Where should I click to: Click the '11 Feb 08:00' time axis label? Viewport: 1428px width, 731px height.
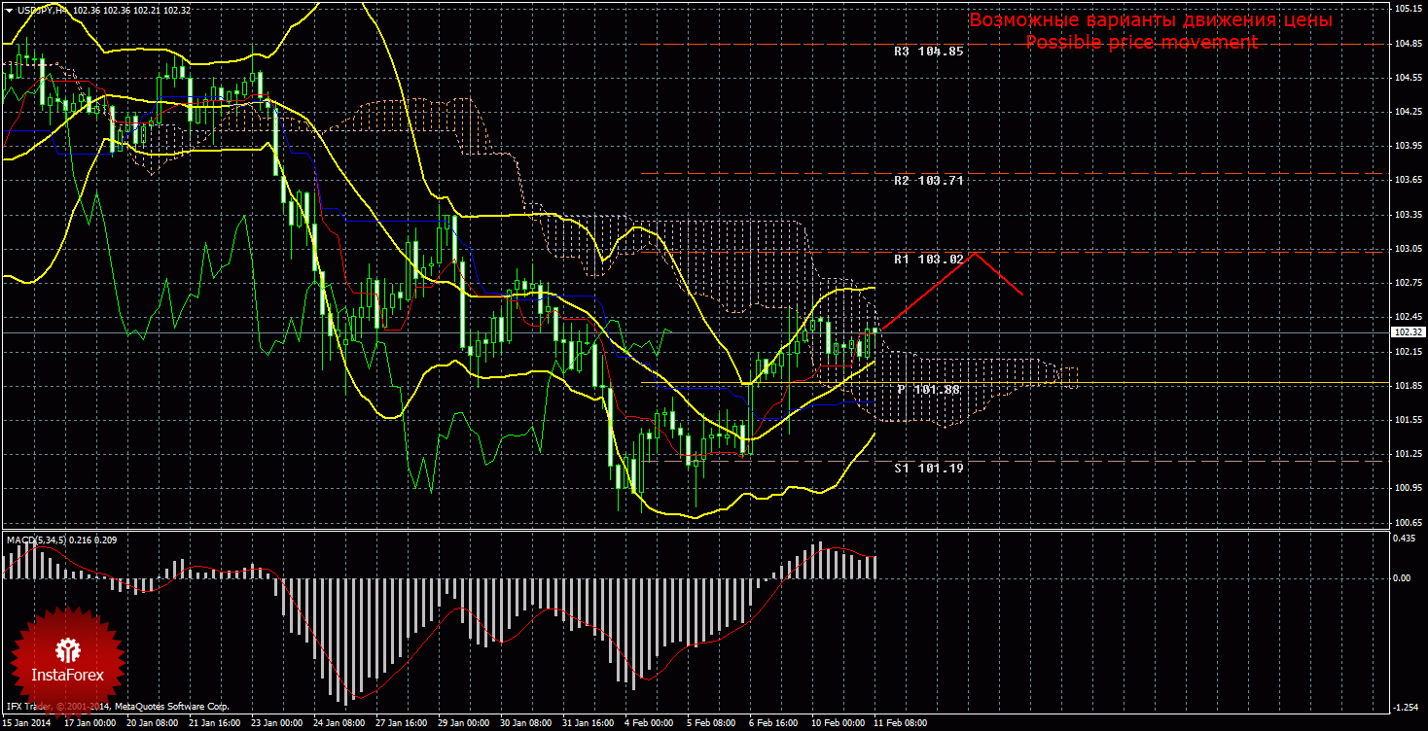click(x=901, y=723)
